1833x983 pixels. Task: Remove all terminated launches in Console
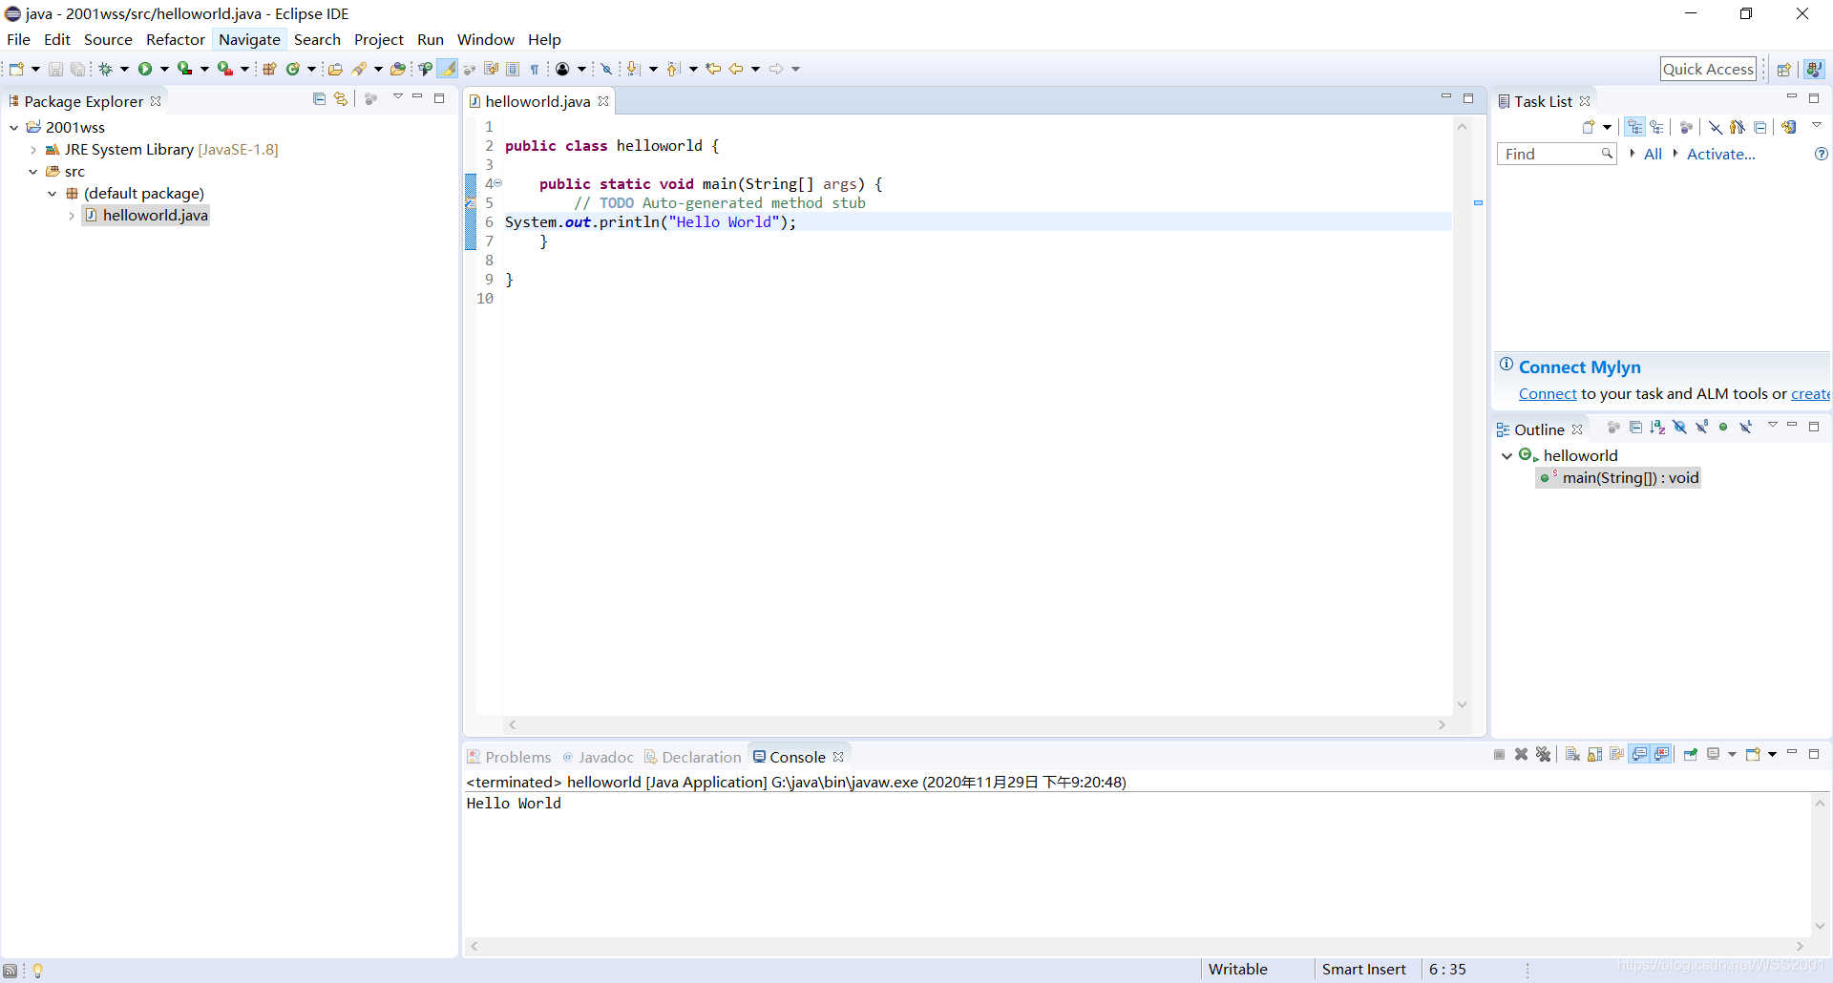pyautogui.click(x=1543, y=754)
